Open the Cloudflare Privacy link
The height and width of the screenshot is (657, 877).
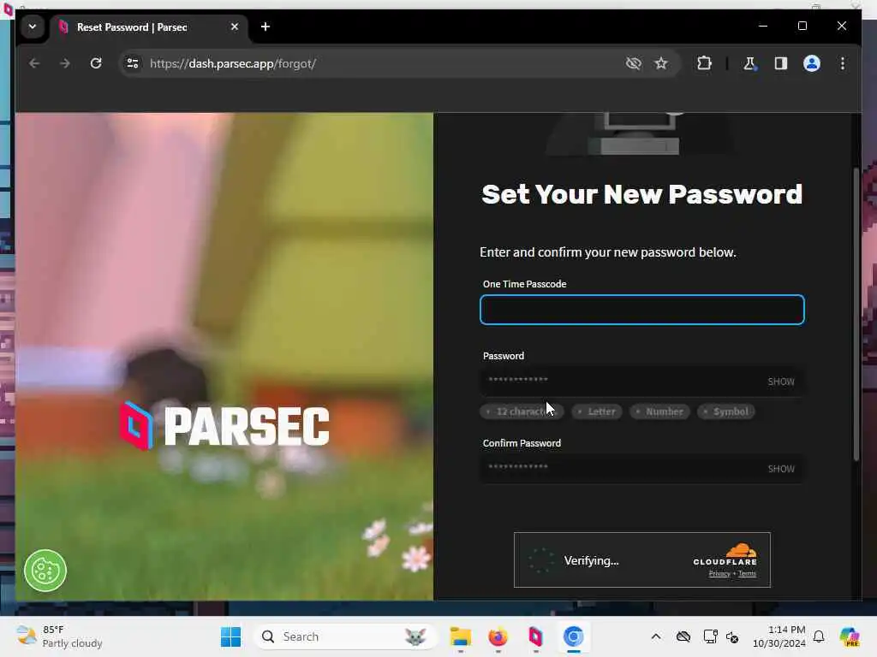(x=719, y=574)
